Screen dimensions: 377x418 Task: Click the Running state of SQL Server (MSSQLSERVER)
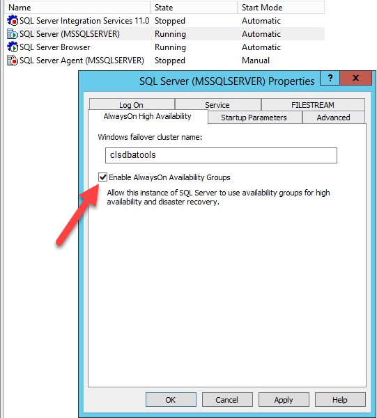(170, 34)
